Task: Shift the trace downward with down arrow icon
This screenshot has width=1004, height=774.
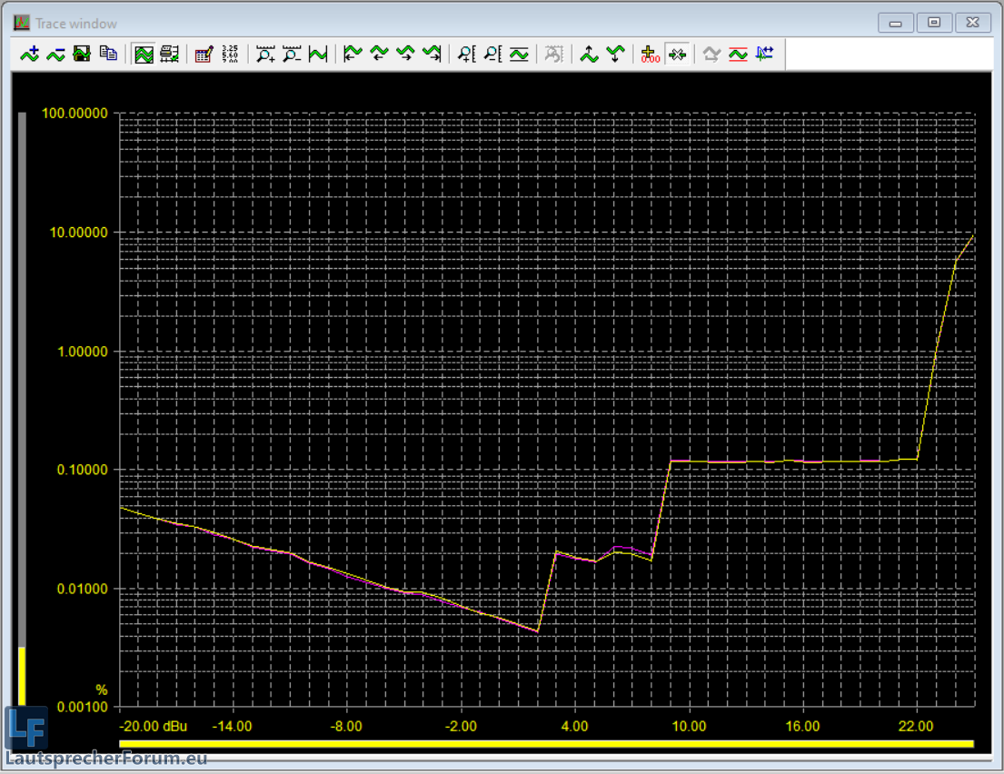Action: pyautogui.click(x=616, y=55)
